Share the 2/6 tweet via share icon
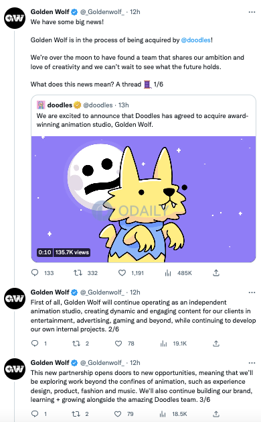The height and width of the screenshot is (422, 261). click(216, 344)
